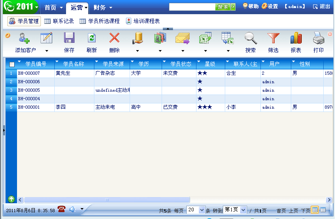
Task: Click the scrollbar right arrow
Action: 329,200
